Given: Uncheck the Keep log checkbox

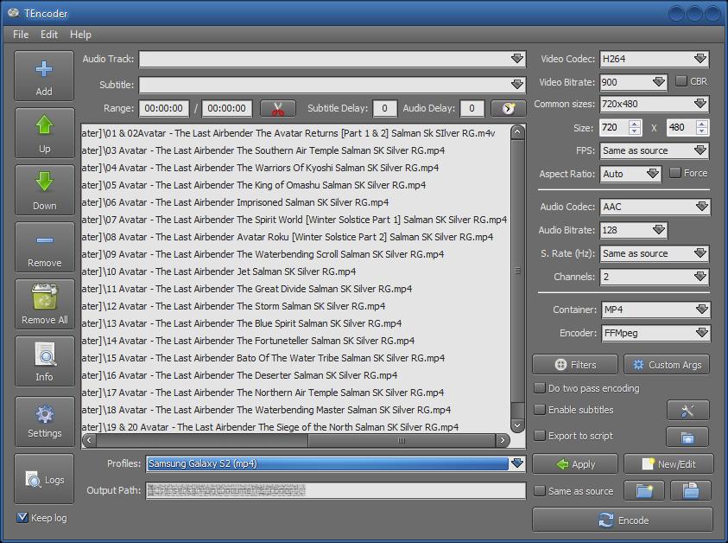Looking at the screenshot, I should point(23,518).
